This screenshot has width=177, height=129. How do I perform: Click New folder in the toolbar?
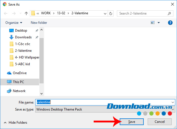coord(39,23)
